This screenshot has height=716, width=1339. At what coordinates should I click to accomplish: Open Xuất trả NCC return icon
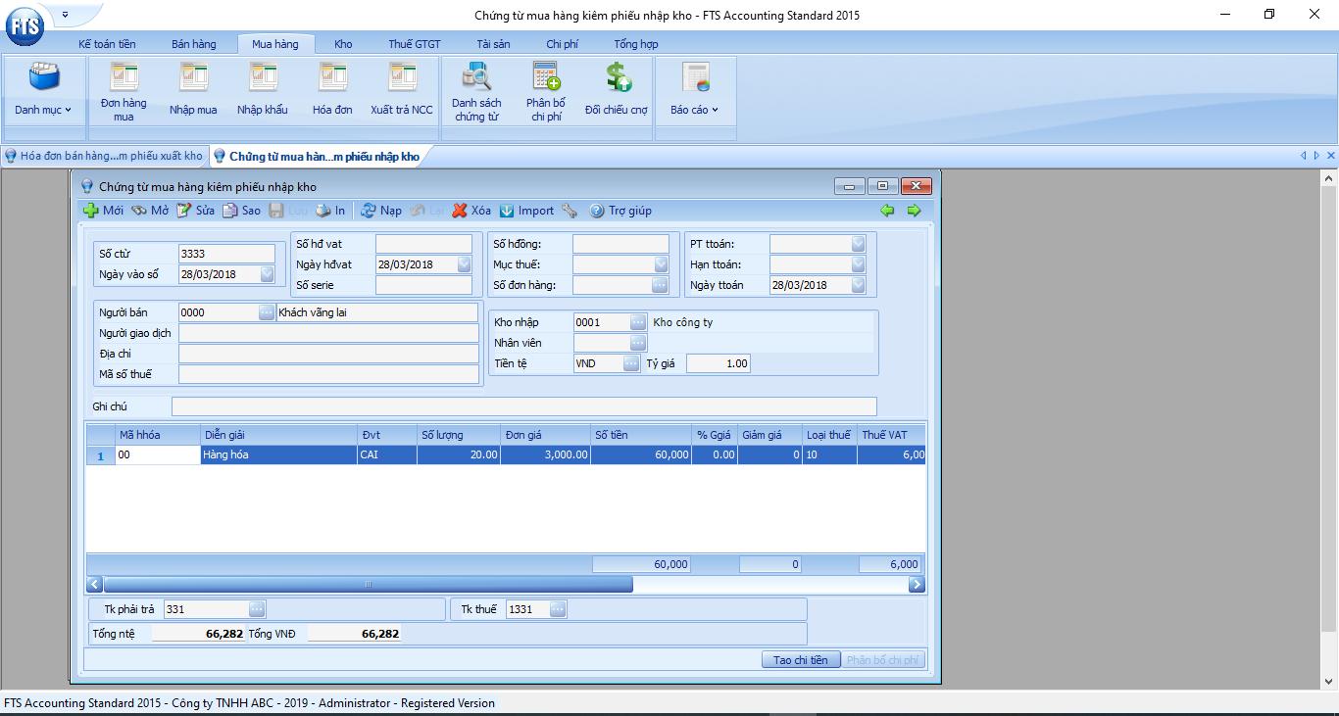click(402, 89)
